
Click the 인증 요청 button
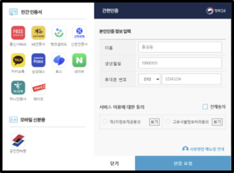coord(183,163)
